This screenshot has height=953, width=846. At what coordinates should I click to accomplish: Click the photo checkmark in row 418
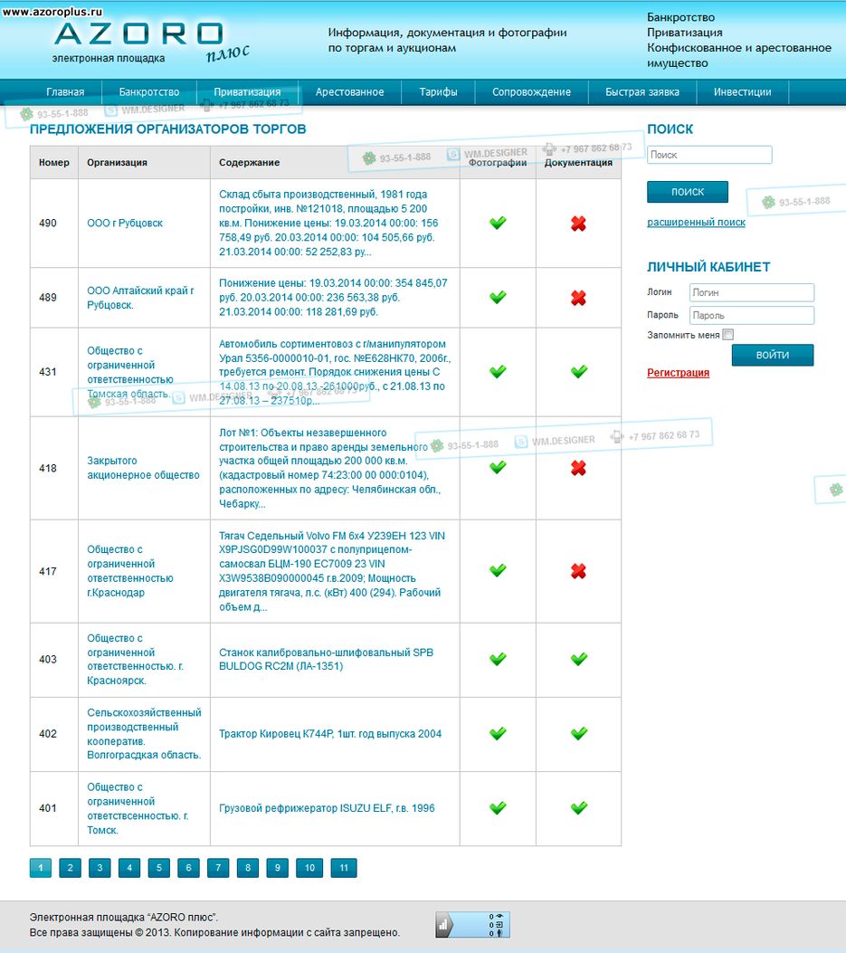pos(498,467)
